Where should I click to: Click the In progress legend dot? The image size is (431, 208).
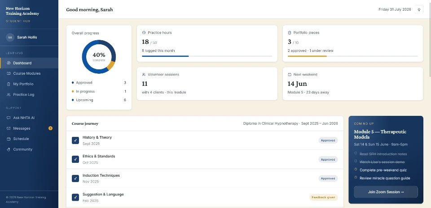point(73,91)
